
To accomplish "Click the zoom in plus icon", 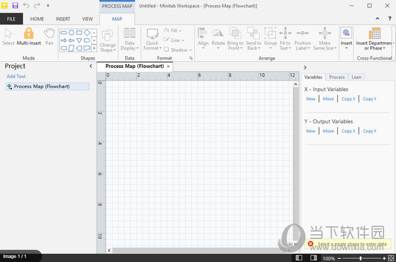I will click(384, 258).
